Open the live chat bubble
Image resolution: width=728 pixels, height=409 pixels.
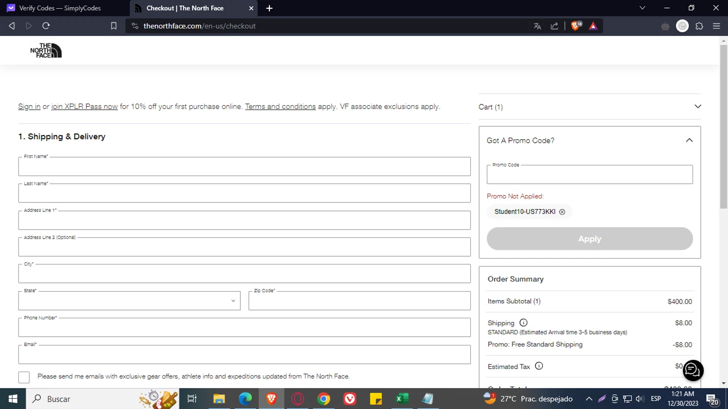[693, 371]
